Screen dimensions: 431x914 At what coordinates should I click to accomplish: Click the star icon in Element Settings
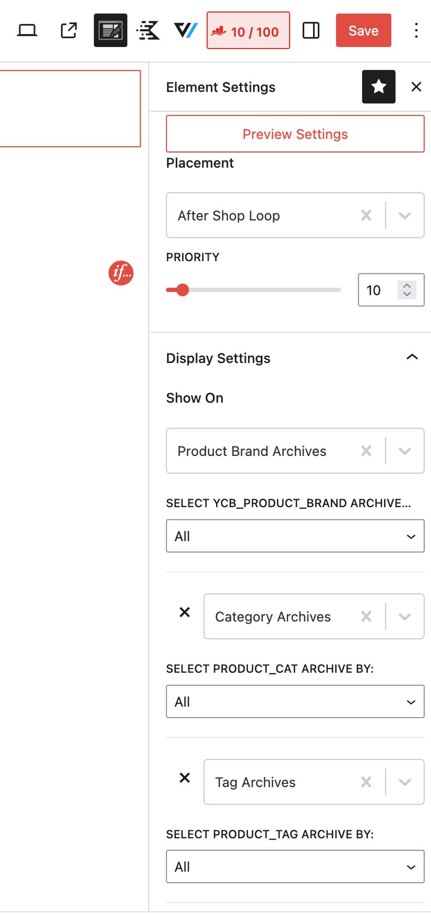pos(379,86)
